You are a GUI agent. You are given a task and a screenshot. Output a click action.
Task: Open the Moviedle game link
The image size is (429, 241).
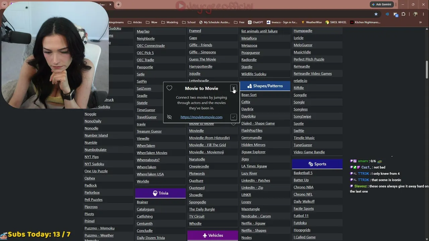[196, 131]
